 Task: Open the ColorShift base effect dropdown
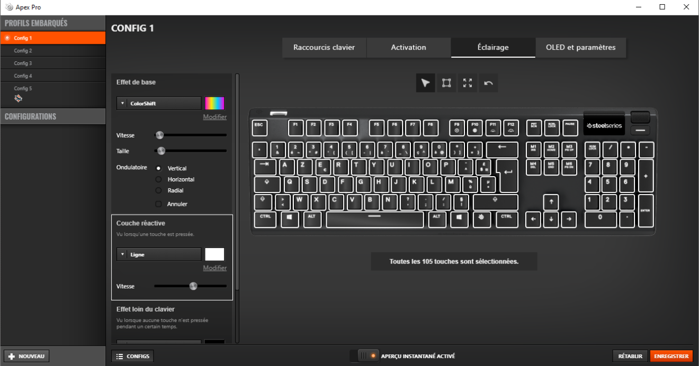(x=158, y=104)
